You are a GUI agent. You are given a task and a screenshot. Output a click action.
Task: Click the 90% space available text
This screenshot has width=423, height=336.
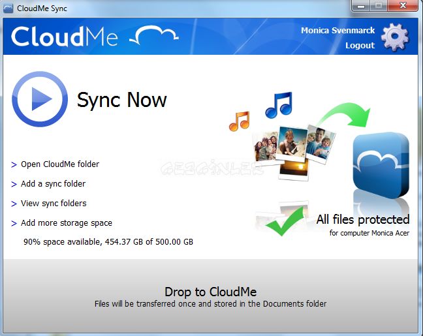[108, 242]
